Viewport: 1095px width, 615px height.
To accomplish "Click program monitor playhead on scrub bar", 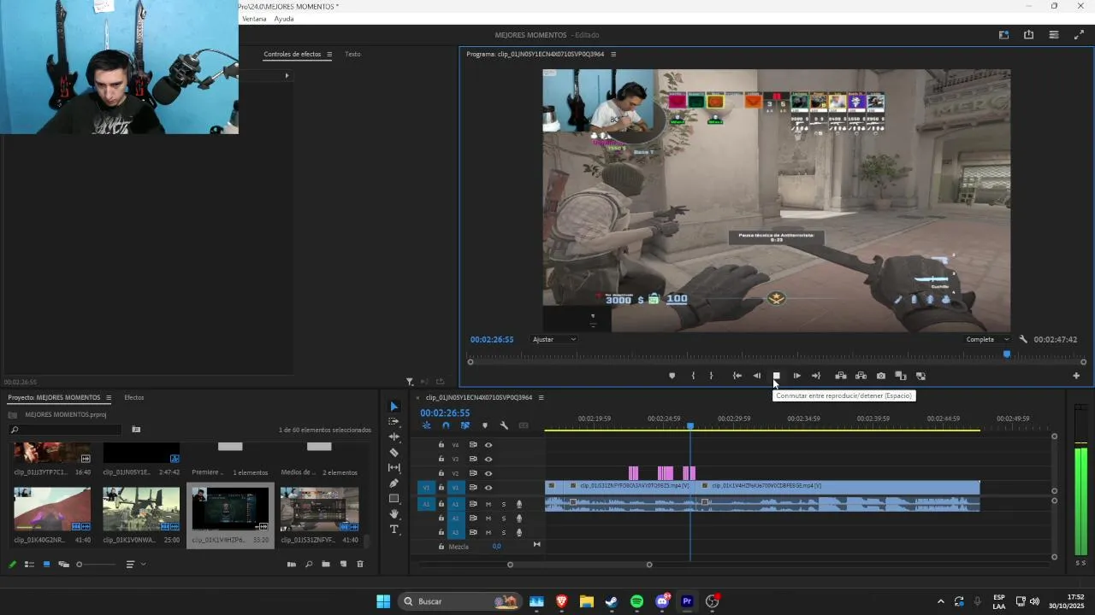I will tap(1007, 354).
